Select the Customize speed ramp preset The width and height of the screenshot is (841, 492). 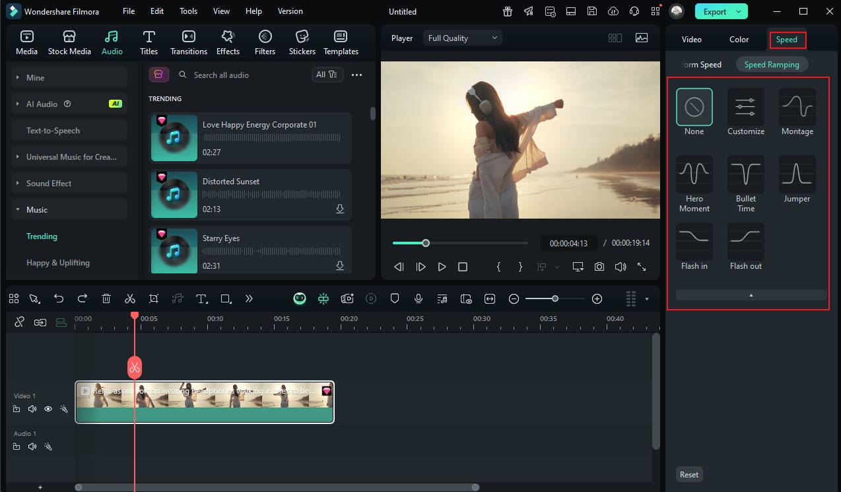[746, 112]
